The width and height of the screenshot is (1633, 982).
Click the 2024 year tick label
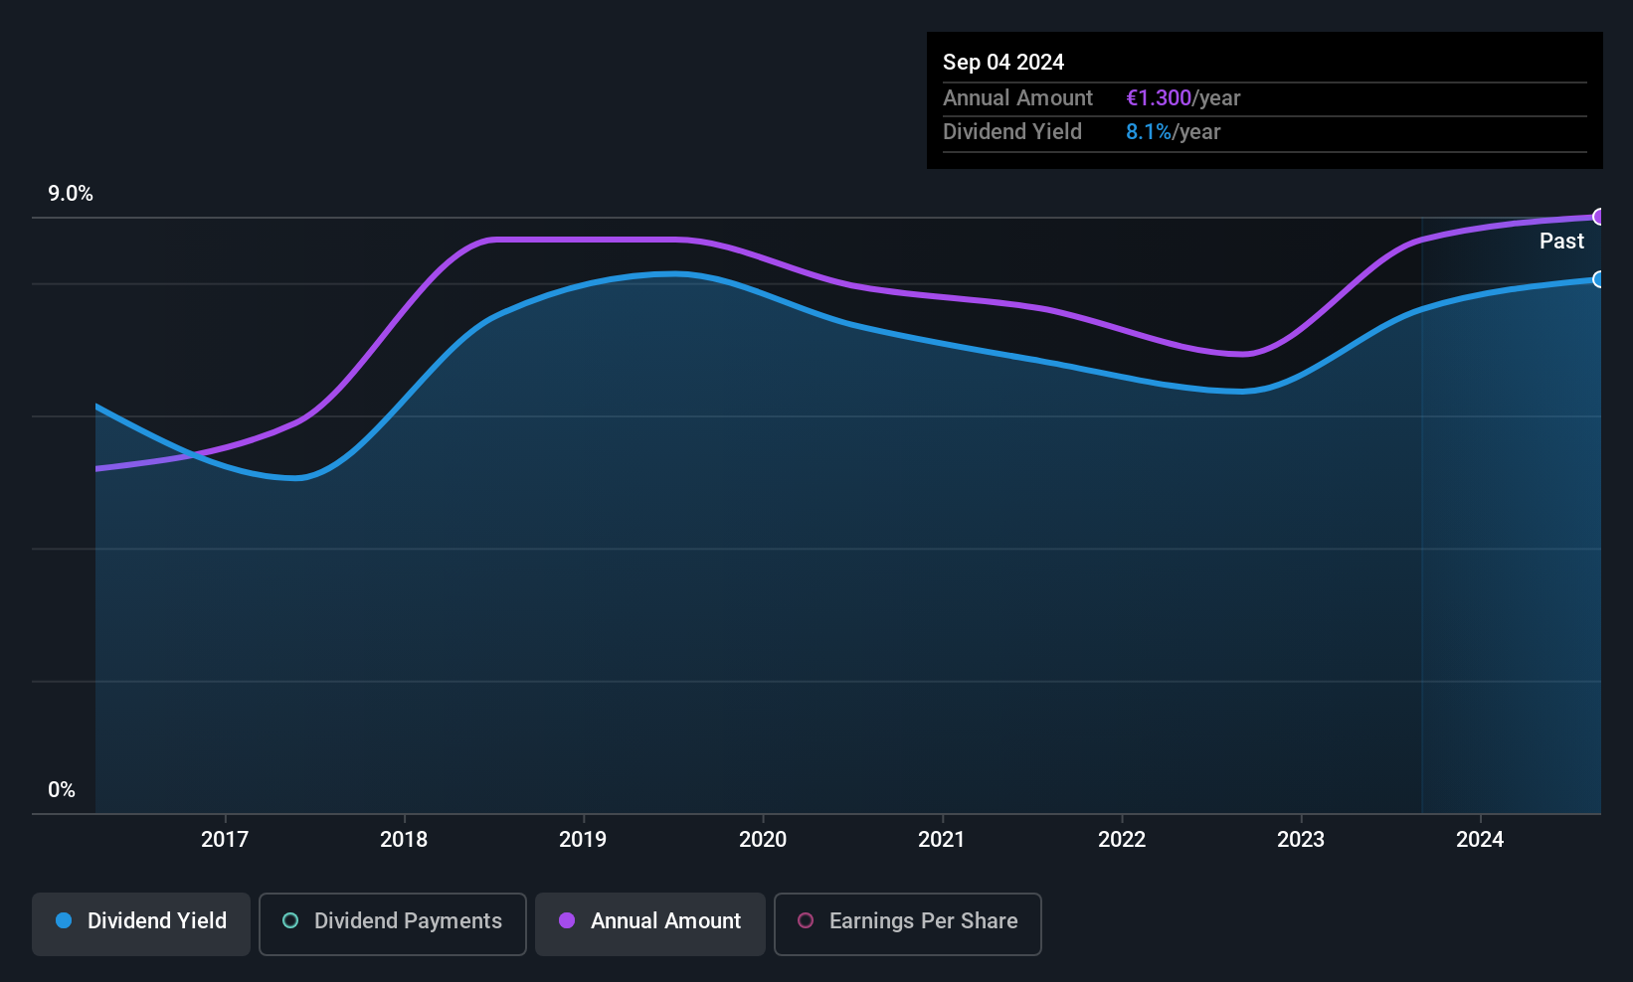pos(1480,840)
